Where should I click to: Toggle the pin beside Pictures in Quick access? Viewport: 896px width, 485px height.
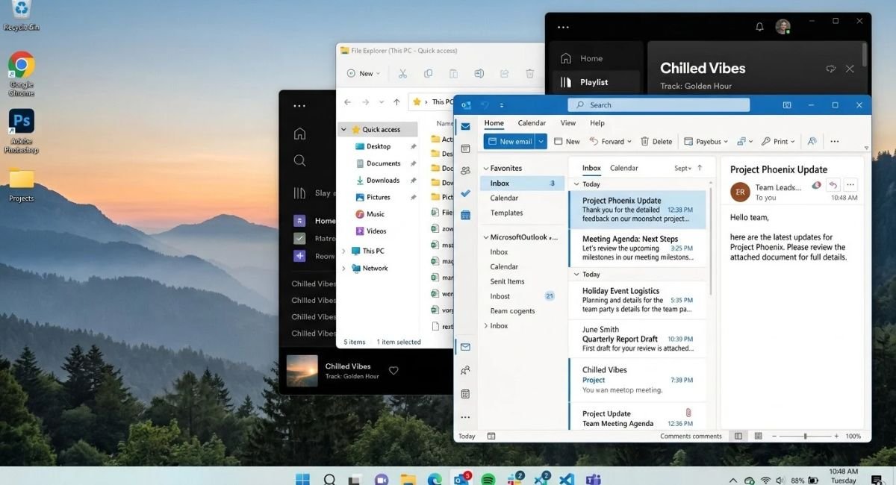click(414, 197)
